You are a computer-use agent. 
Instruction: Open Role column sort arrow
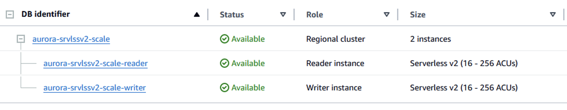(x=387, y=14)
